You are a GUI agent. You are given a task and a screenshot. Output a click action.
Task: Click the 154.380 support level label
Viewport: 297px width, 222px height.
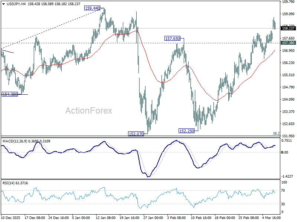pos(10,94)
